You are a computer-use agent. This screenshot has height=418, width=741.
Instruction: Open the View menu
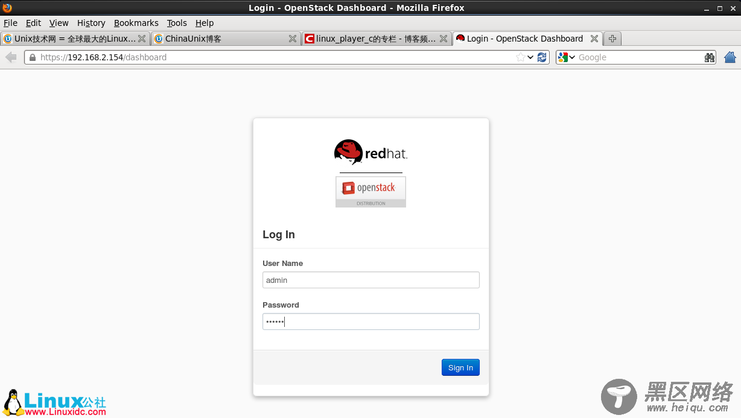[x=59, y=23]
